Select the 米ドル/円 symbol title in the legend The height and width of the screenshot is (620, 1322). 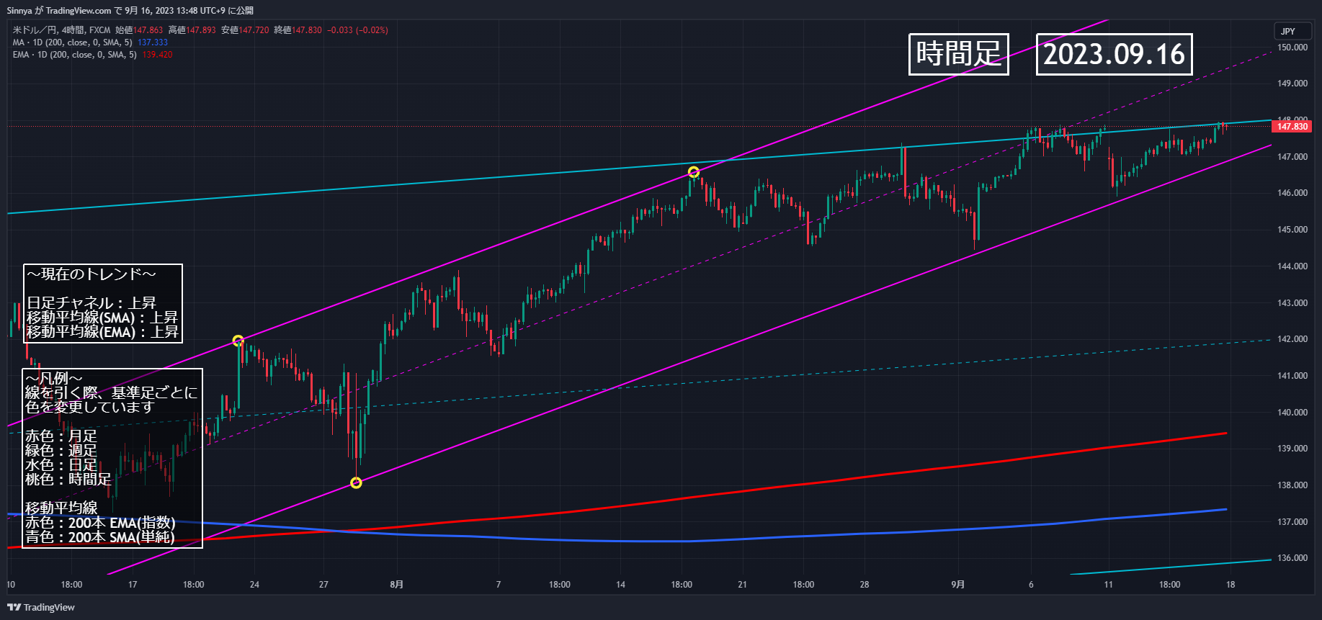(x=35, y=30)
